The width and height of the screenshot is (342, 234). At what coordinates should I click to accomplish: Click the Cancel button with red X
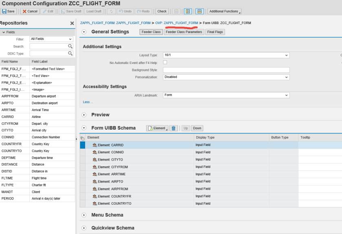(x=30, y=11)
